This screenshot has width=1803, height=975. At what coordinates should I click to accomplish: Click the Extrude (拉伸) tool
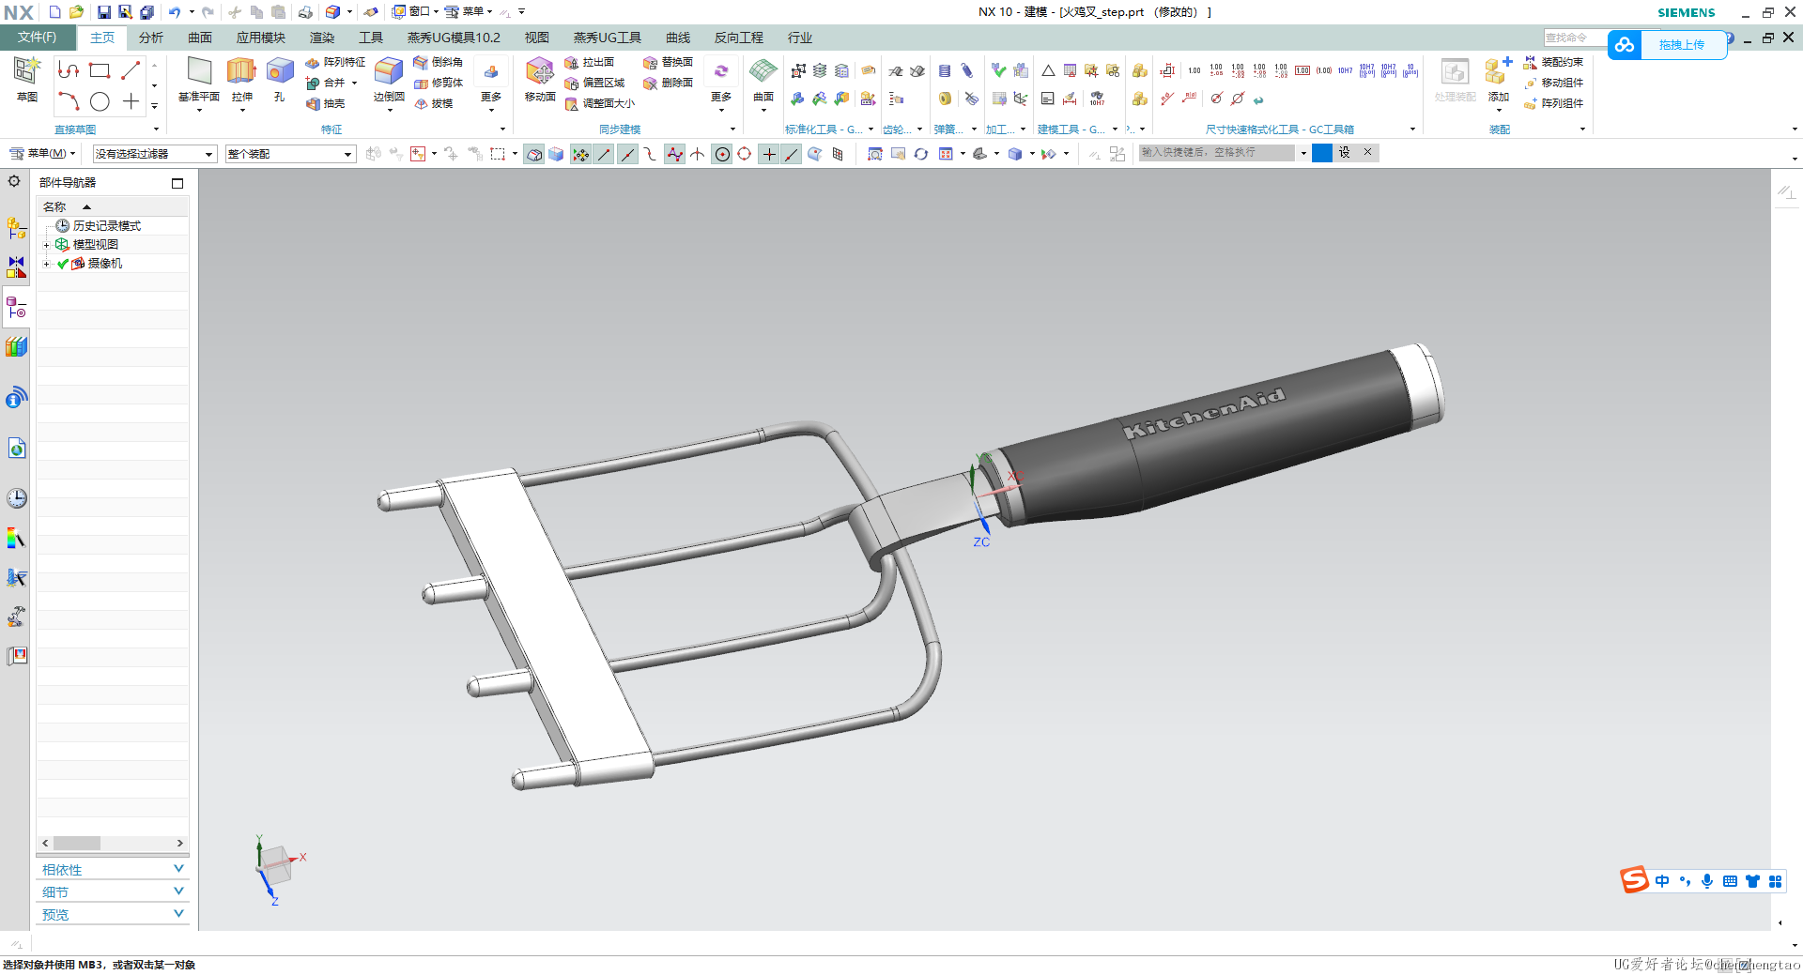[x=242, y=79]
